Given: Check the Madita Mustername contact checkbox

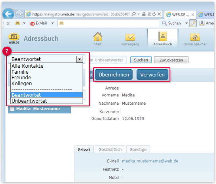Looking at the screenshot, I should (x=12, y=109).
